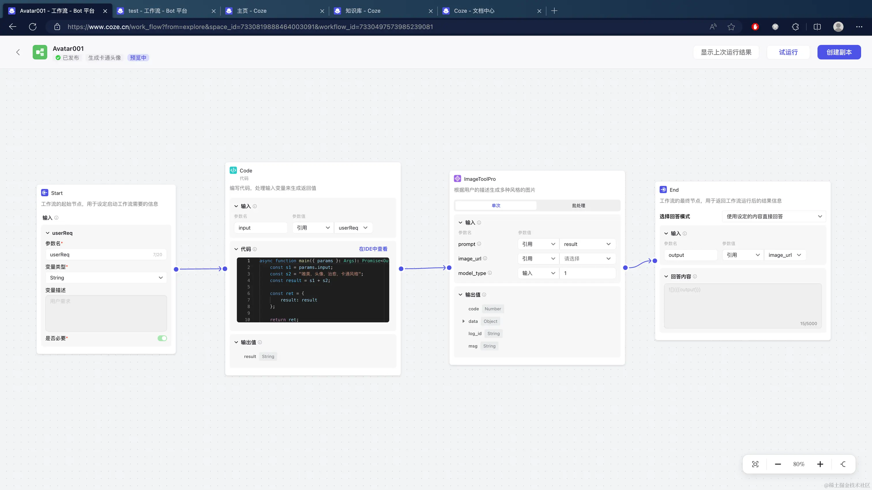Viewport: 872px width, 490px height.
Task: Click the workflow back arrow icon
Action: (x=18, y=52)
